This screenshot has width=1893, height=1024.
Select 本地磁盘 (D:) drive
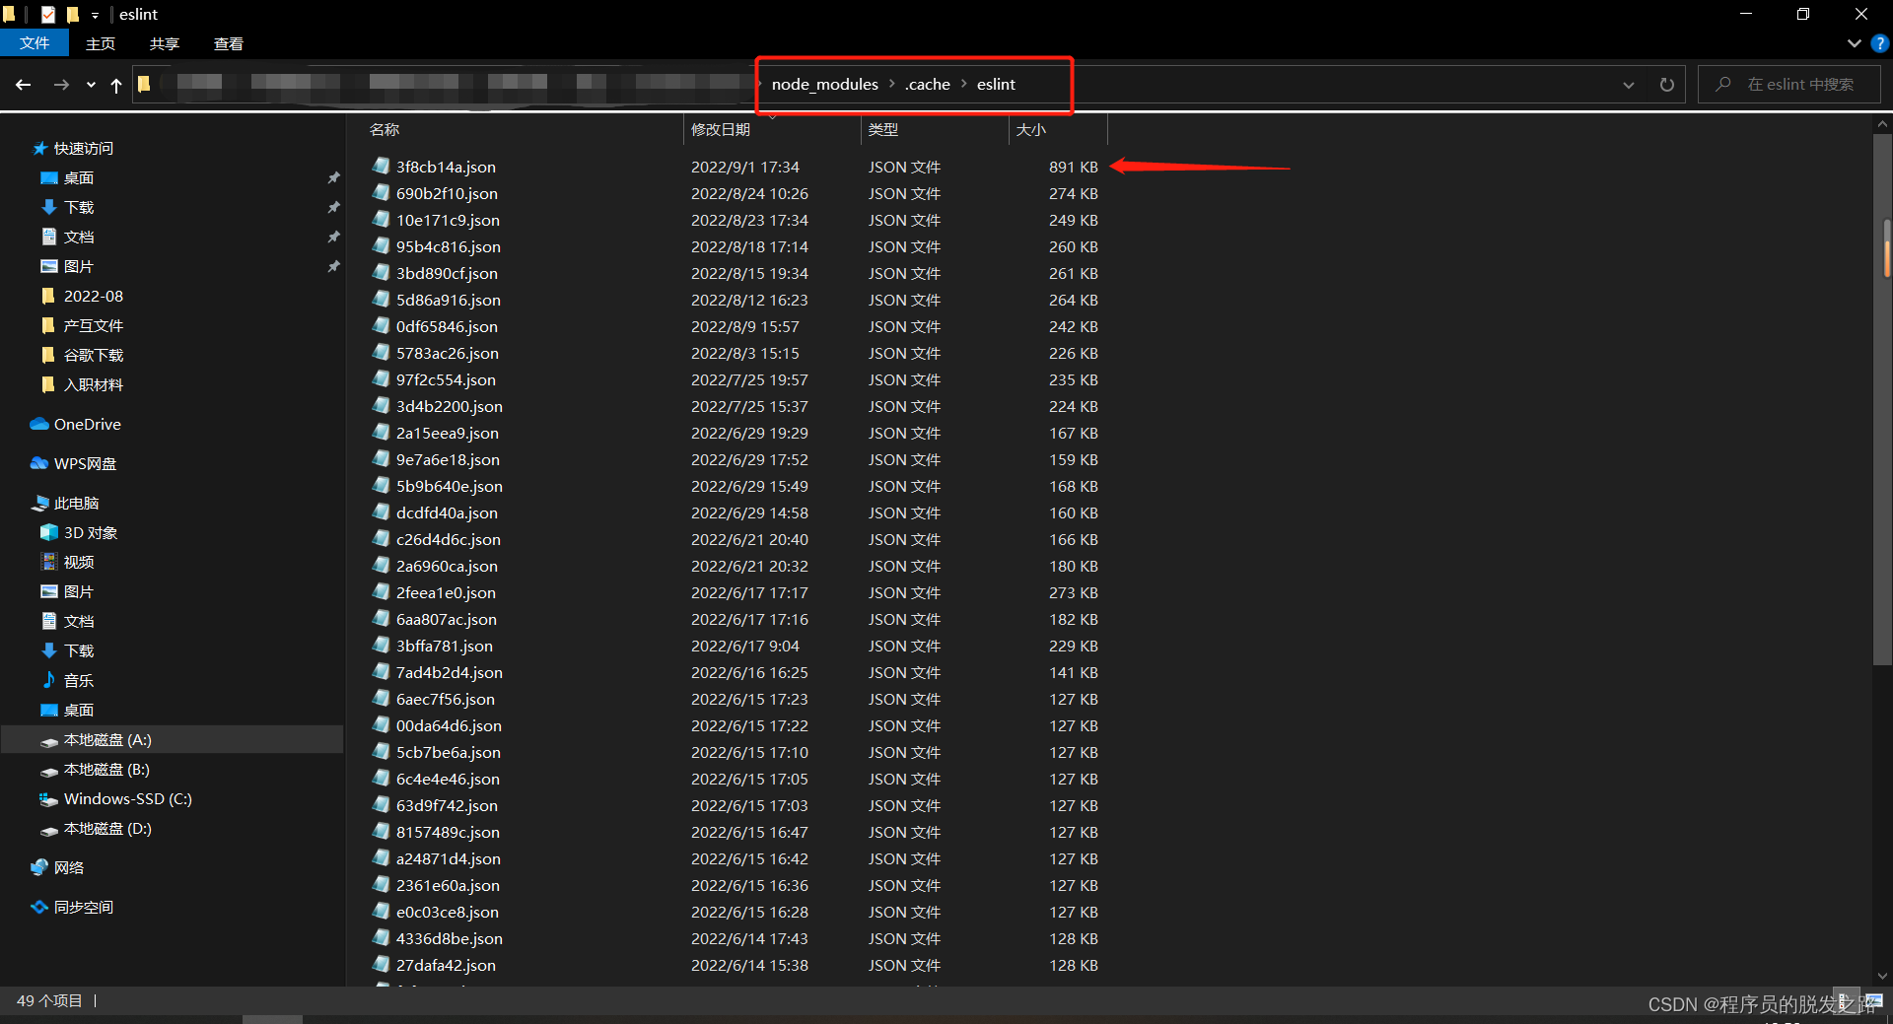tap(107, 829)
